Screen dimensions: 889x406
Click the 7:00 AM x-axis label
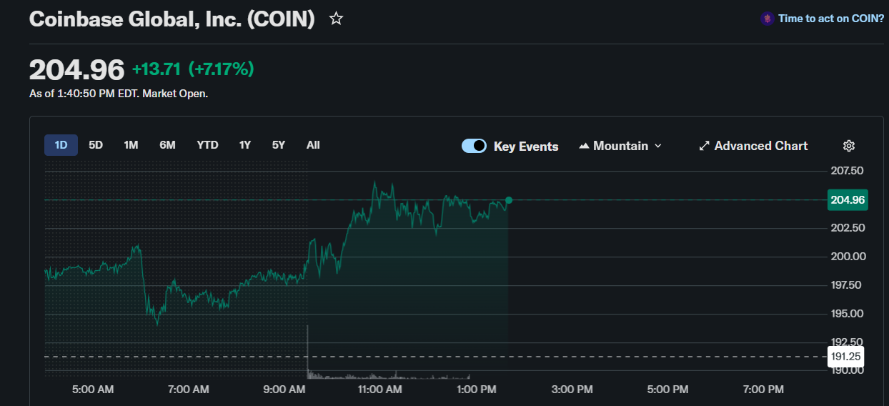point(189,390)
